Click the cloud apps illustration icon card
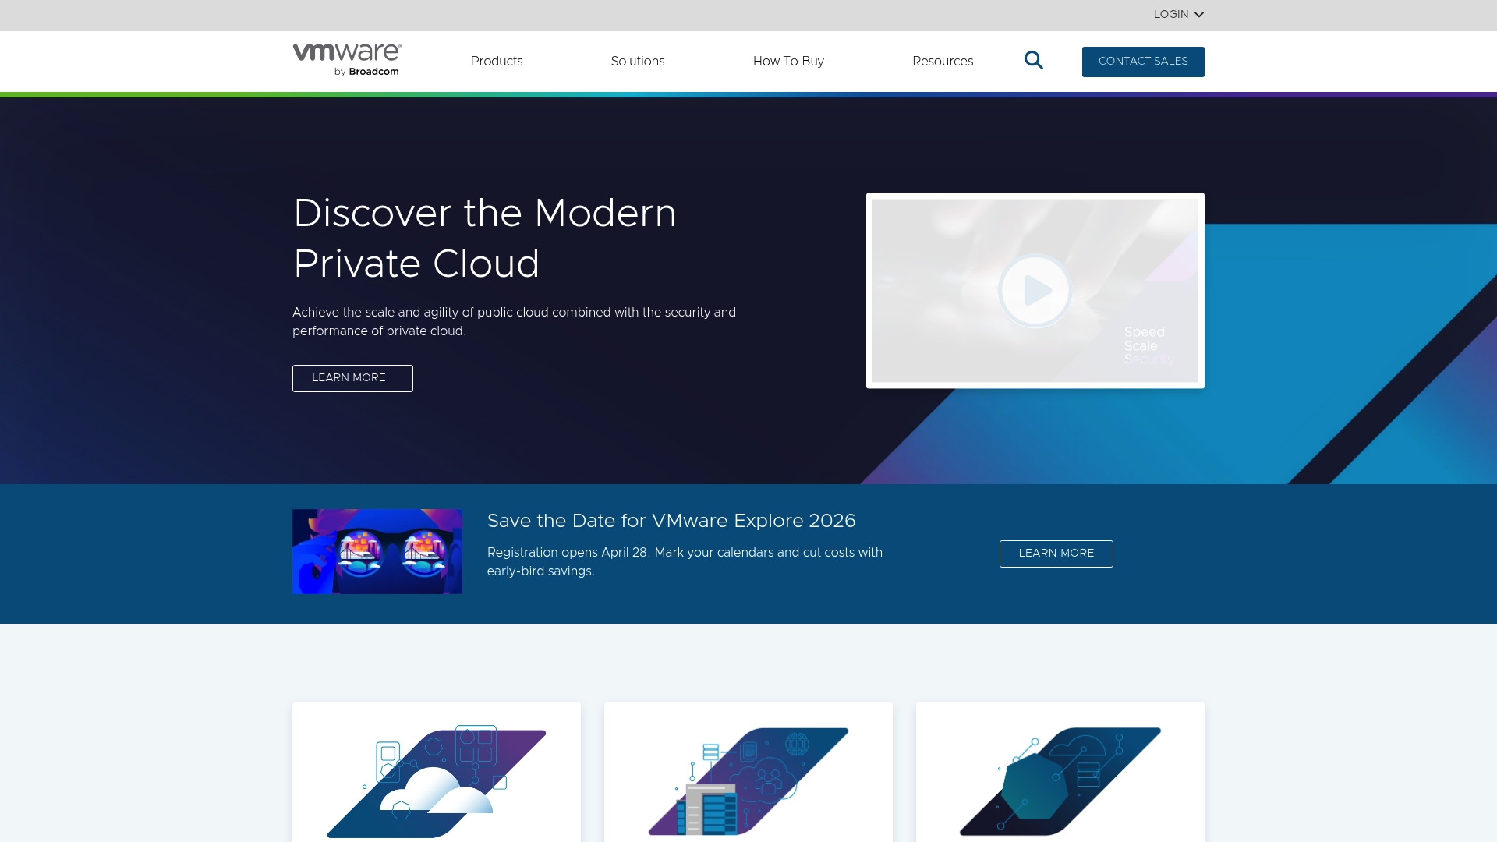This screenshot has width=1497, height=842. [x=436, y=780]
